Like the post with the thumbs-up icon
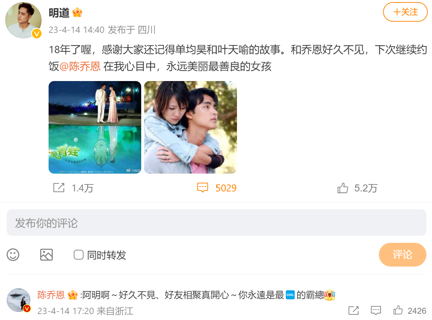 point(343,188)
